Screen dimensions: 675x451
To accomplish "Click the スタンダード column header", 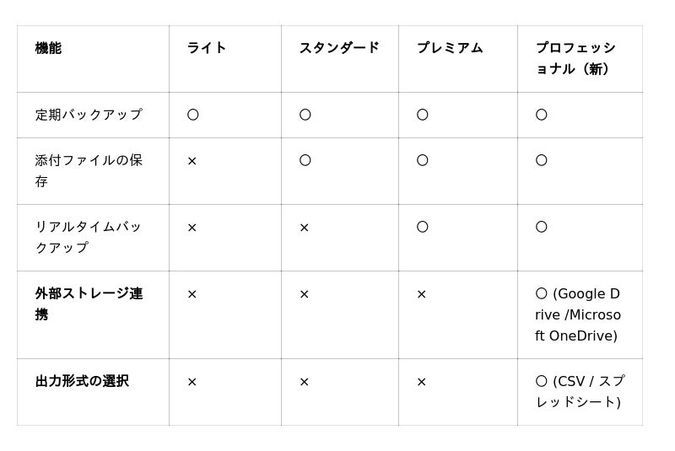I will 339,48.
